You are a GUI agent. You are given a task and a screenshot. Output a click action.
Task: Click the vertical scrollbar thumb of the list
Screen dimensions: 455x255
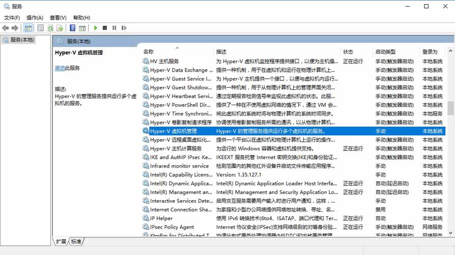click(450, 108)
